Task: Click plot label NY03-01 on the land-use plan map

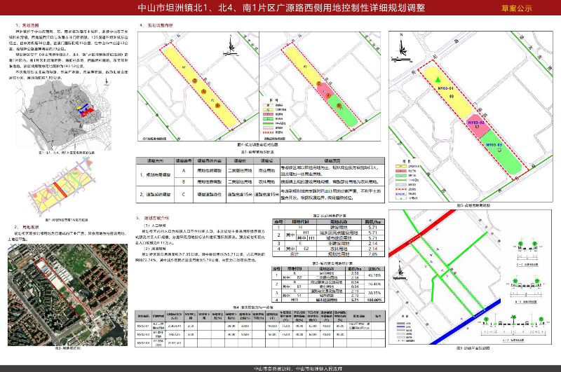Action: [445, 88]
